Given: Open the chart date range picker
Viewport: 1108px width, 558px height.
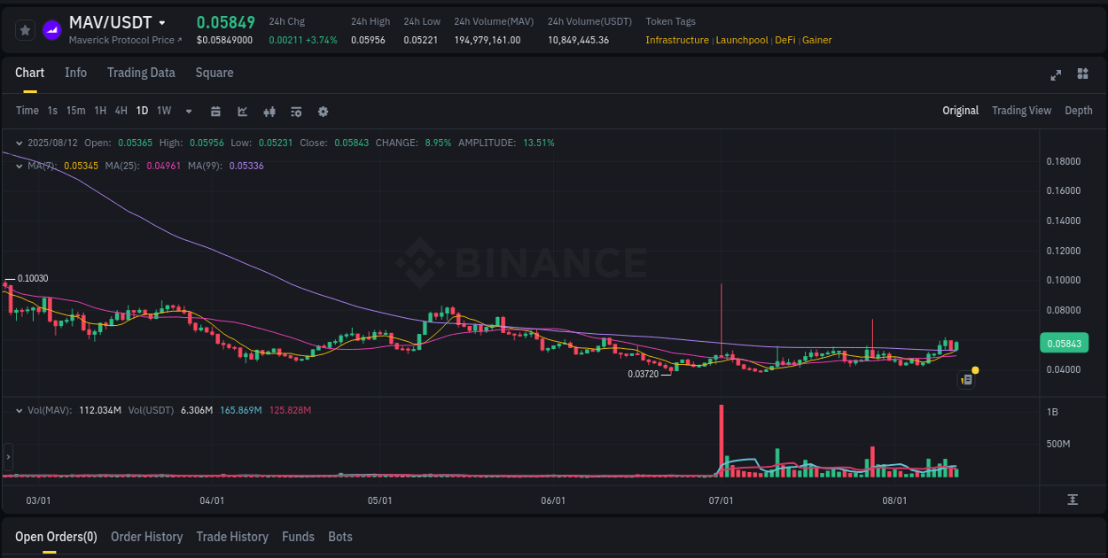Looking at the screenshot, I should tap(215, 111).
